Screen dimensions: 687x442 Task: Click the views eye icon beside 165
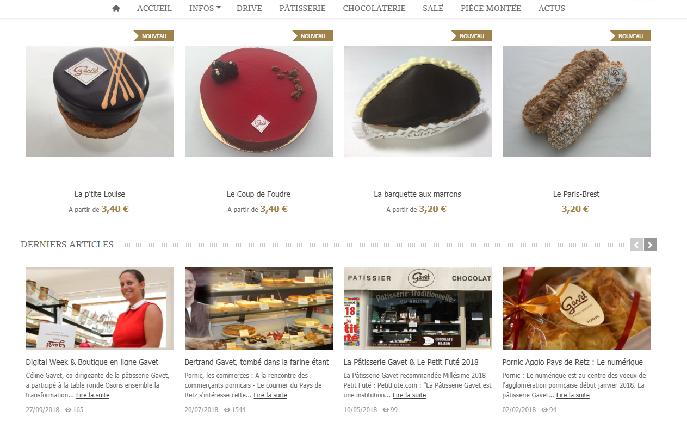[x=68, y=410]
